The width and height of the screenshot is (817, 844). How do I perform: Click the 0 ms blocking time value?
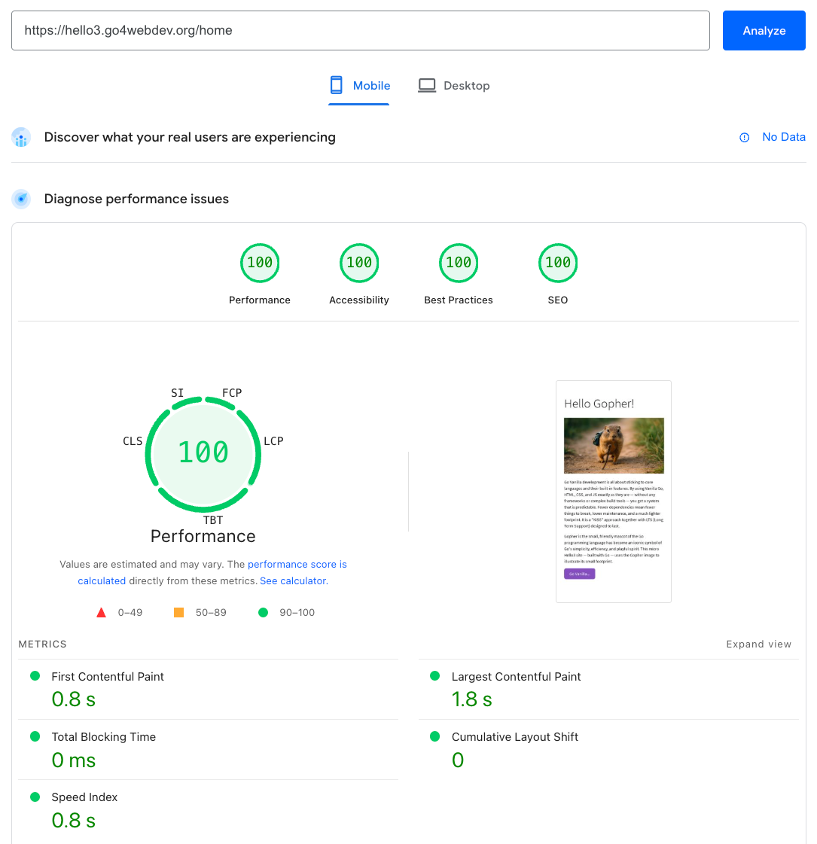click(74, 760)
